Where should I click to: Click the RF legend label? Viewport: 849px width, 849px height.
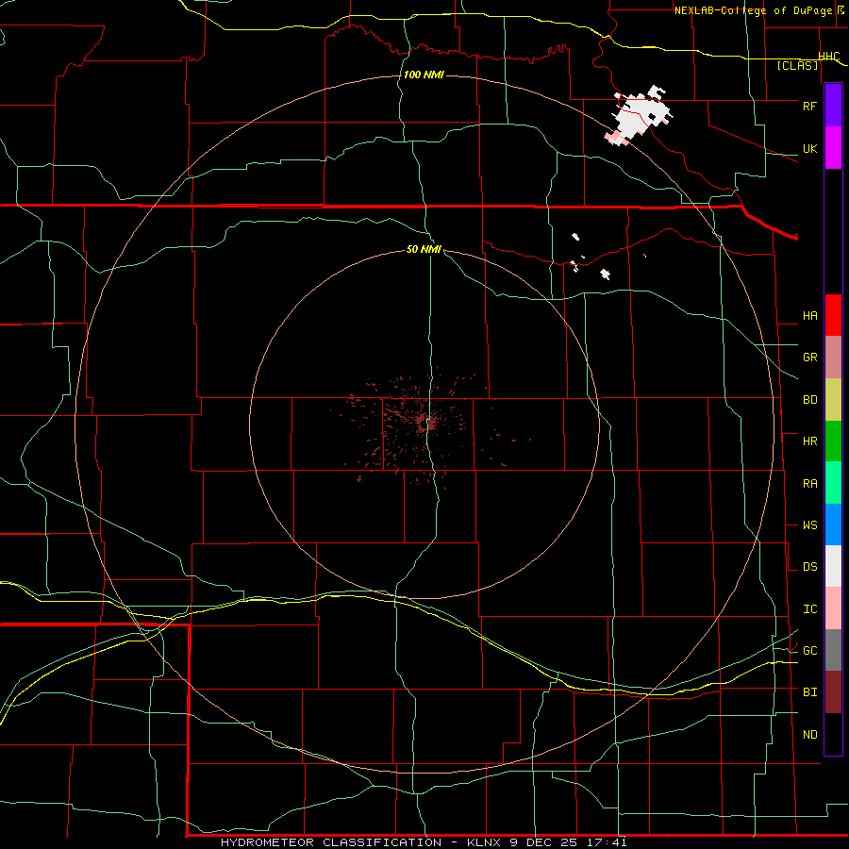[810, 106]
